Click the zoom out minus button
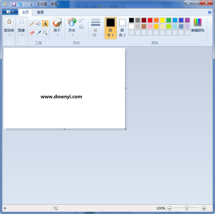 (x=170, y=208)
